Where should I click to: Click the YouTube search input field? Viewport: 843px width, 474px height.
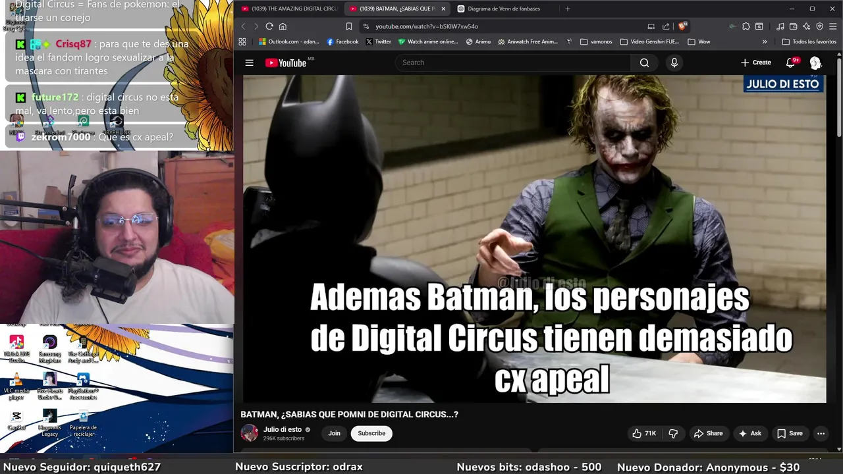[514, 63]
